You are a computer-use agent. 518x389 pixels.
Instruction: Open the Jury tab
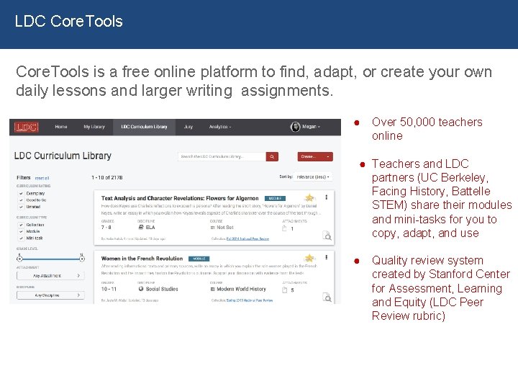[188, 127]
